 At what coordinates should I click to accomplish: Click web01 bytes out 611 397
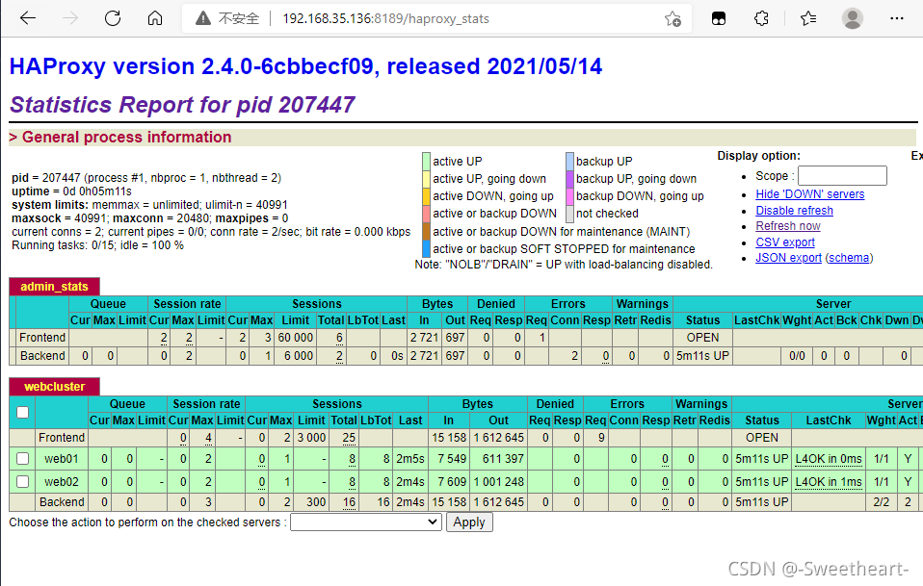(503, 458)
